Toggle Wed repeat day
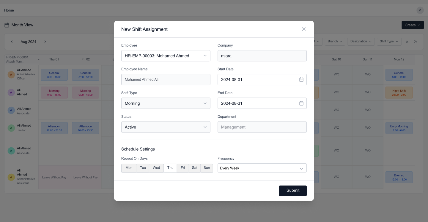428x222 pixels. pos(156,168)
